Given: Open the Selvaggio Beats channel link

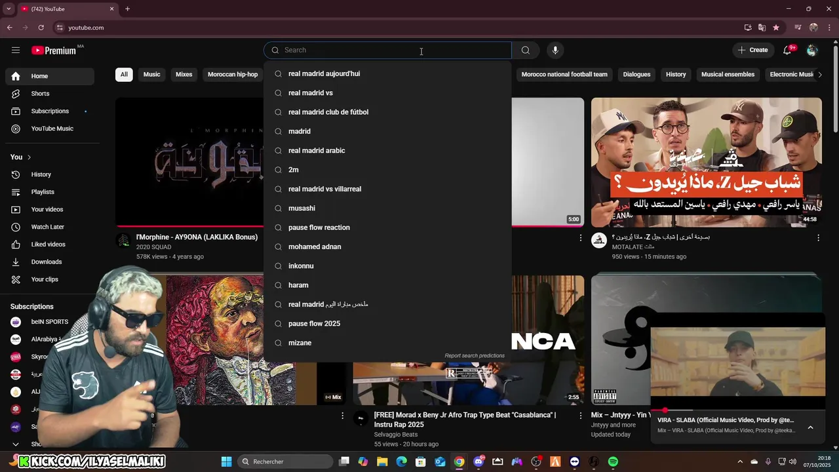Looking at the screenshot, I should 396,435.
